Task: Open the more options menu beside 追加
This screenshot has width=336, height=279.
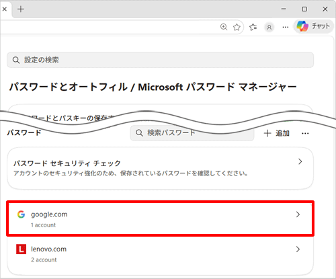Action: click(x=305, y=134)
